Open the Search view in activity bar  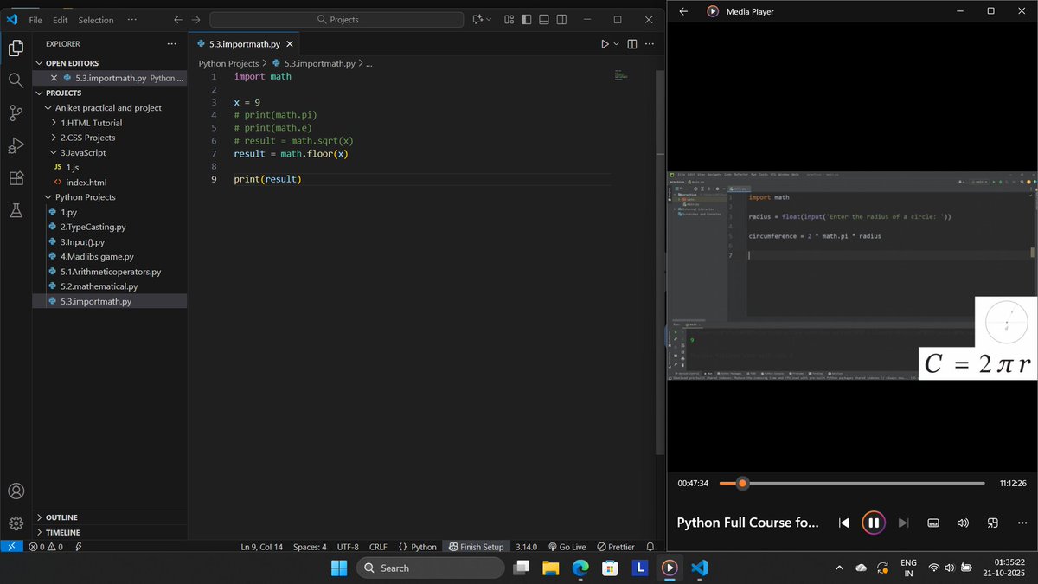16,80
